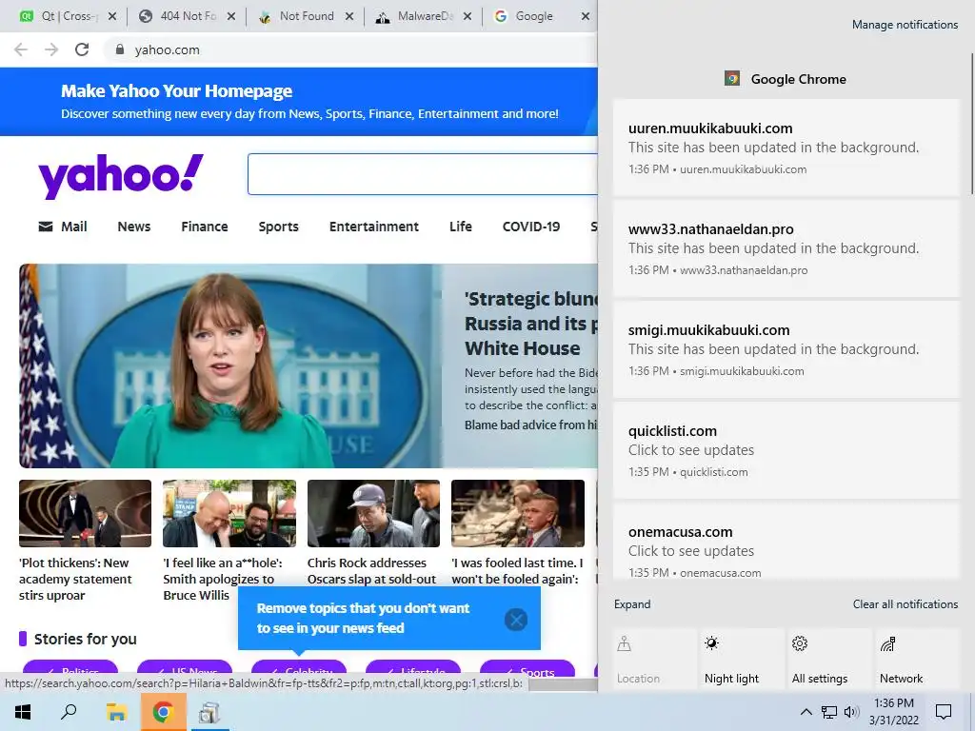975x731 pixels.
Task: Close the Not Found tab
Action: pos(349,16)
